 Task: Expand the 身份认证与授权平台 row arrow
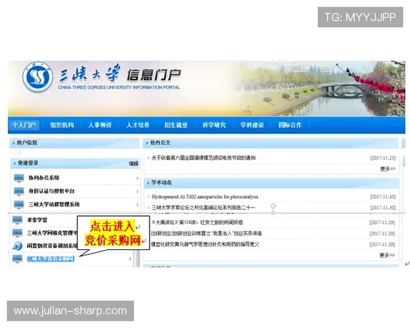click(137, 191)
